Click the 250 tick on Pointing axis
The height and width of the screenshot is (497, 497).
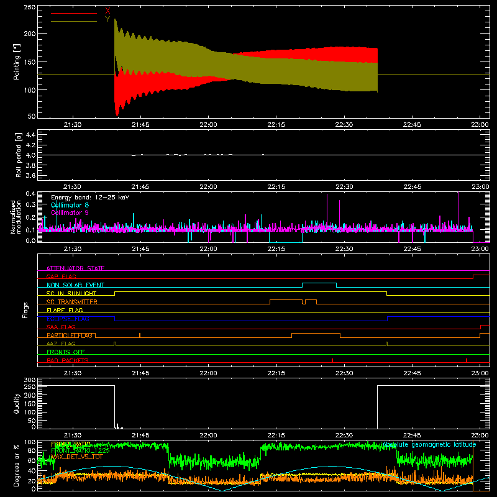(x=30, y=7)
